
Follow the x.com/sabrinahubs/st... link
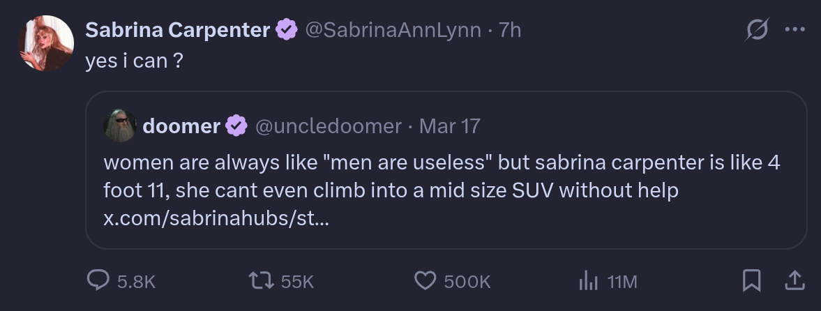pyautogui.click(x=216, y=218)
